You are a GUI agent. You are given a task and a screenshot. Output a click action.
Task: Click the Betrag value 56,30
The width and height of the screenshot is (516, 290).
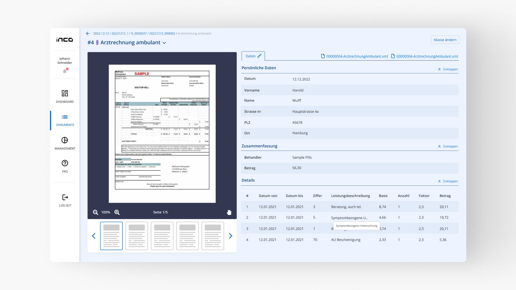(x=297, y=168)
